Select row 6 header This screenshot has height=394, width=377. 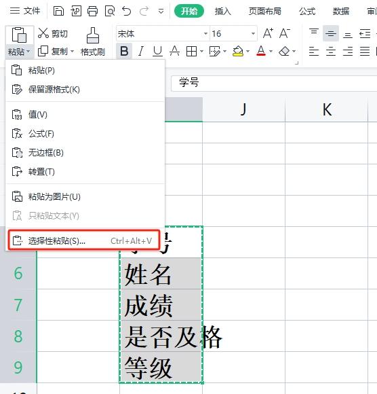click(x=18, y=273)
